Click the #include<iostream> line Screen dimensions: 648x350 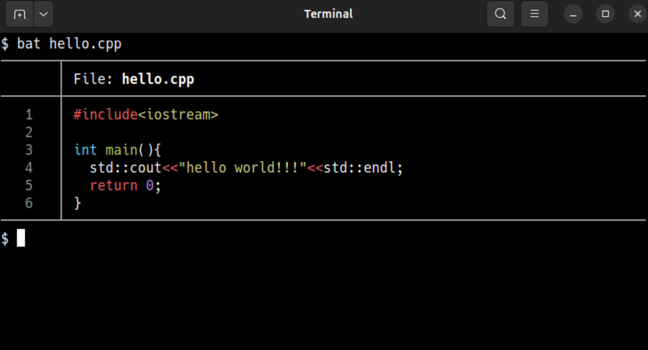tap(146, 114)
